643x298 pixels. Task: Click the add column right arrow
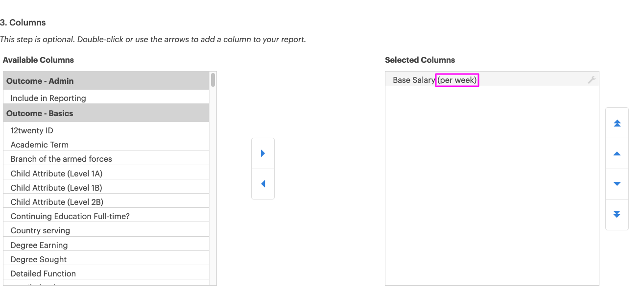[263, 153]
